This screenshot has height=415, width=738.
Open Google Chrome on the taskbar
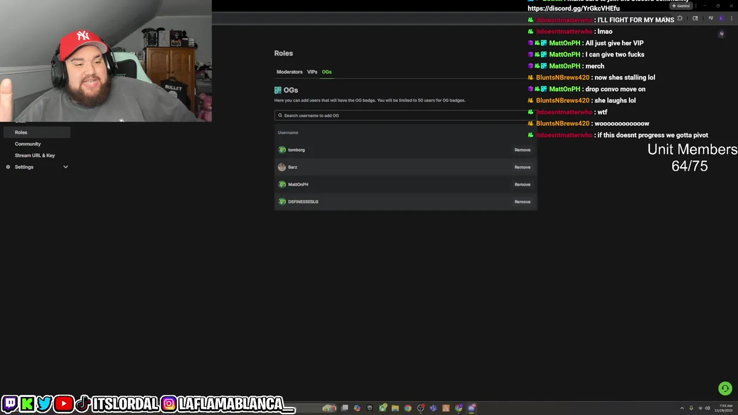point(408,408)
